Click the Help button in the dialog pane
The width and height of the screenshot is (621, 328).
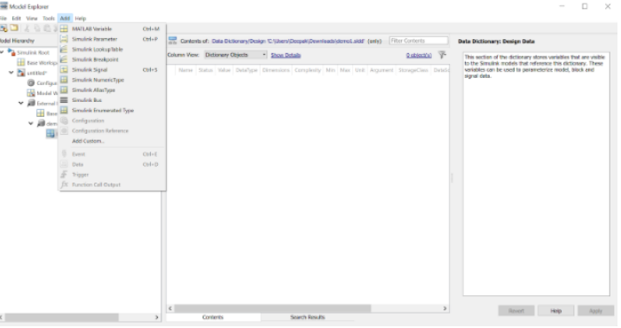555,311
